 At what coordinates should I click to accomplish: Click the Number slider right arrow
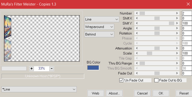pos(177,13)
